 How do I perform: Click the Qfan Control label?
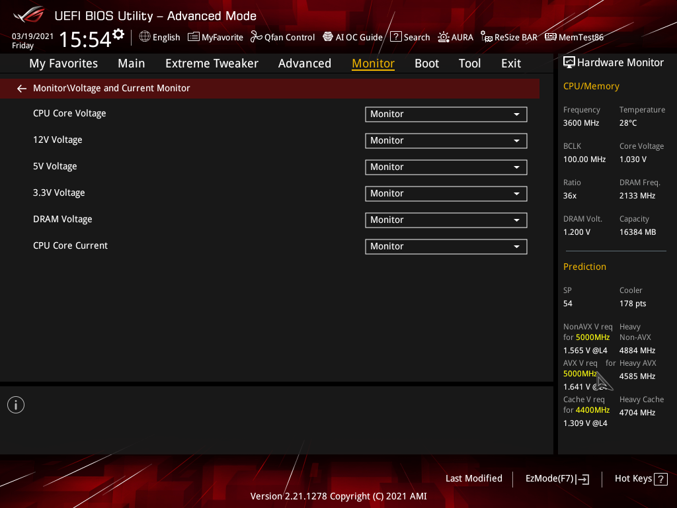pos(290,38)
